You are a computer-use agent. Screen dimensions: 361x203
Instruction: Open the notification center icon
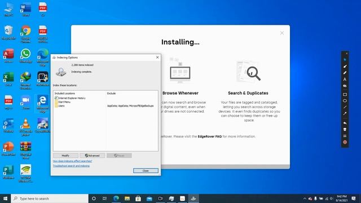click(x=354, y=198)
